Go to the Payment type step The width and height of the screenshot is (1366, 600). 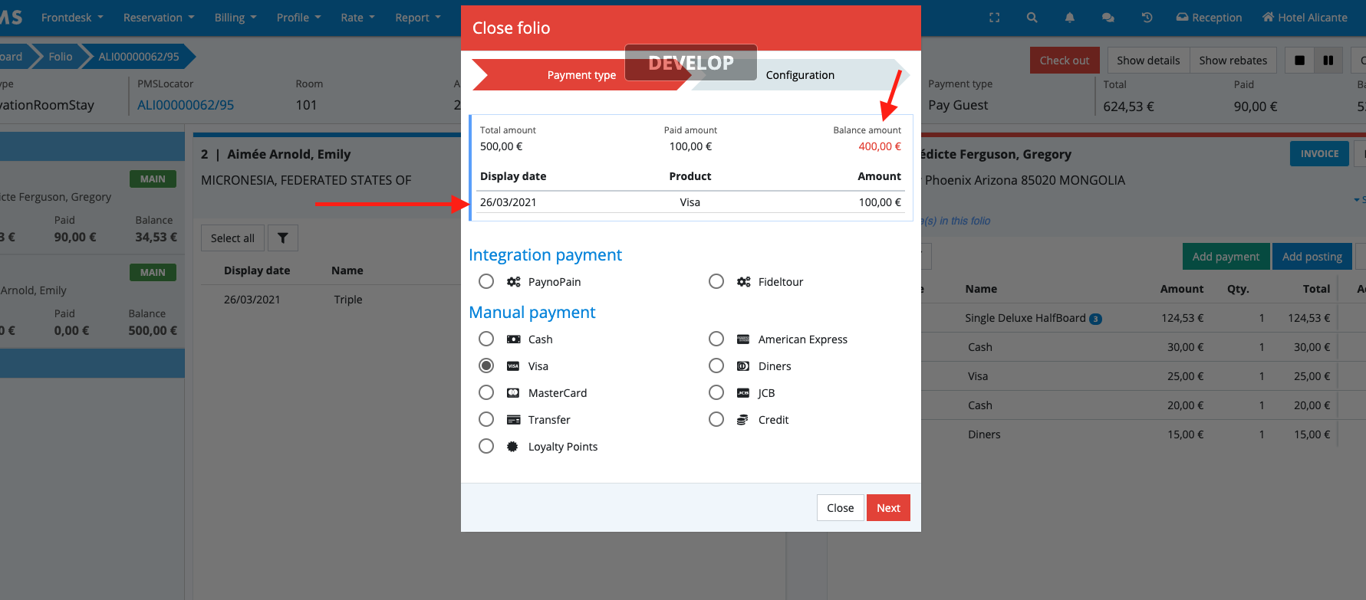pos(581,75)
